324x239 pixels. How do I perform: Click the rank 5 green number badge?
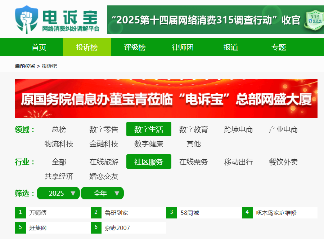[21, 227]
